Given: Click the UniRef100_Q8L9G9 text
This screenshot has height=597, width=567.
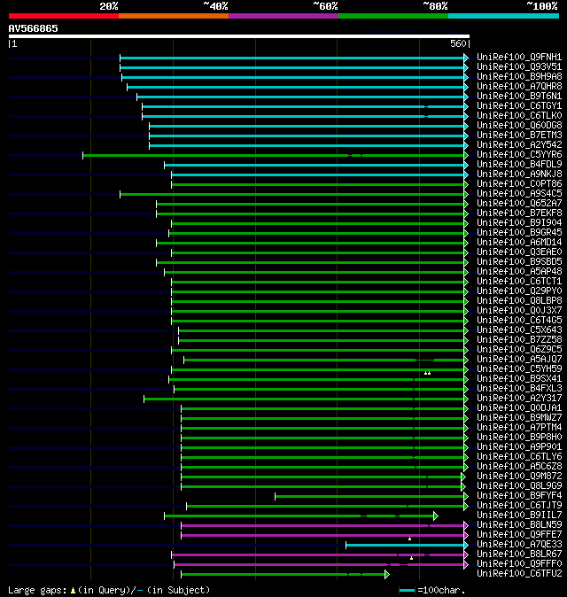Looking at the screenshot, I should point(519,486).
